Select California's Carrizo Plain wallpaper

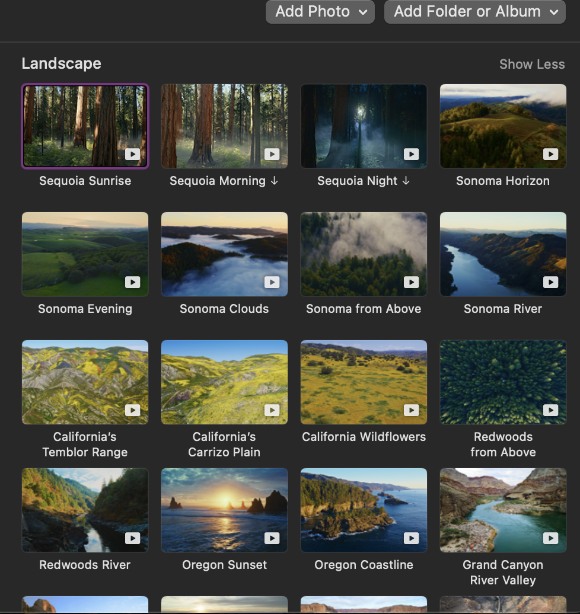pyautogui.click(x=224, y=382)
